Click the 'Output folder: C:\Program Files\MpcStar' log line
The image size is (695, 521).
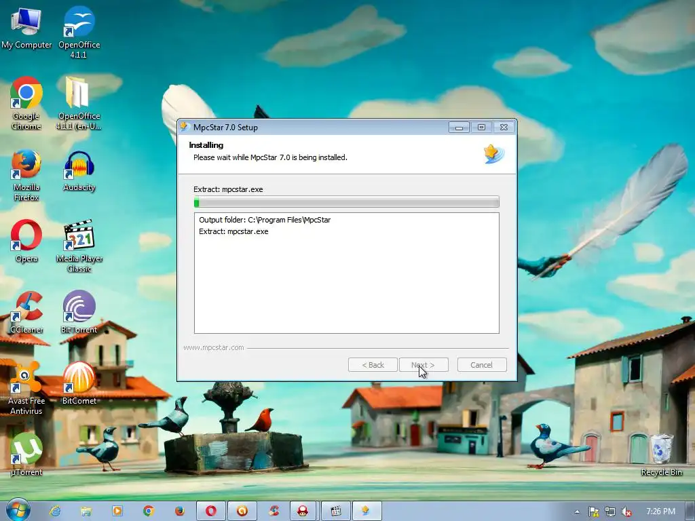click(x=265, y=220)
